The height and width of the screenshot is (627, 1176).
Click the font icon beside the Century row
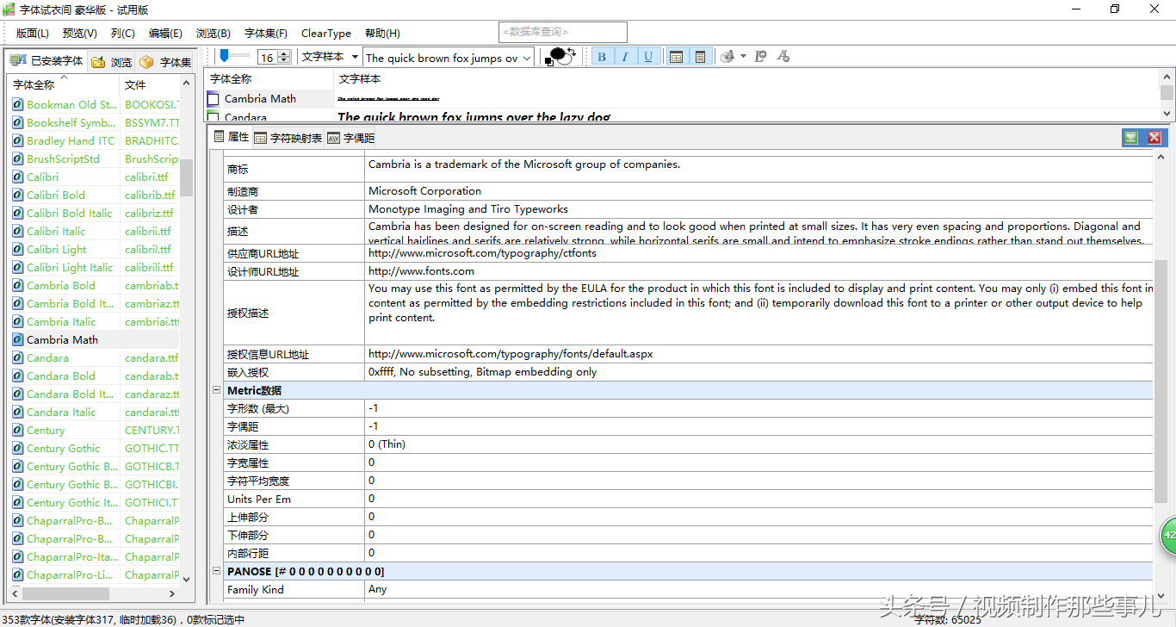(18, 430)
